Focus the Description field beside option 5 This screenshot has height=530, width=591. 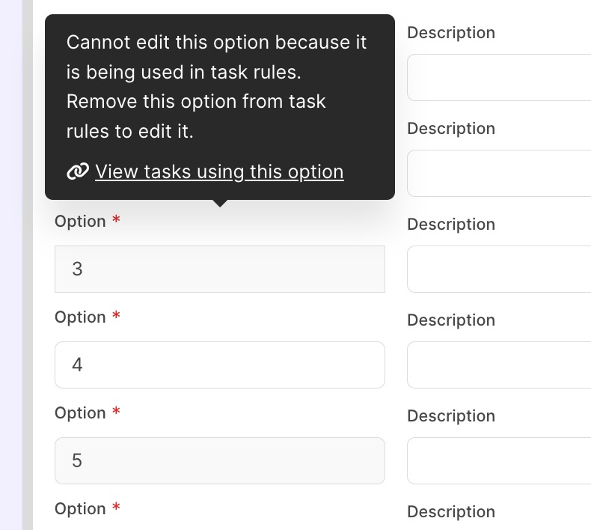499,460
